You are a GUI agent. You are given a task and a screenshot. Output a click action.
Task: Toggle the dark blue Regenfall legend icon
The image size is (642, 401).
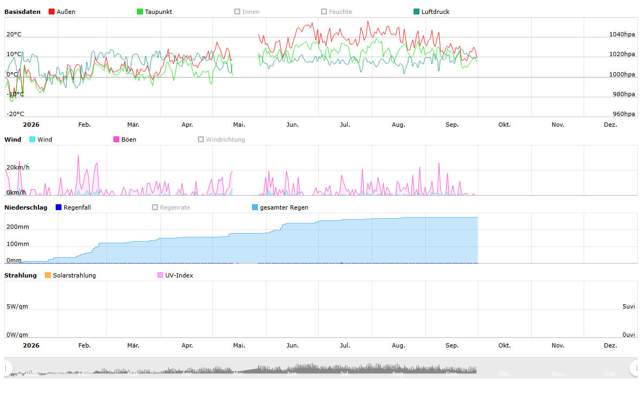[58, 207]
